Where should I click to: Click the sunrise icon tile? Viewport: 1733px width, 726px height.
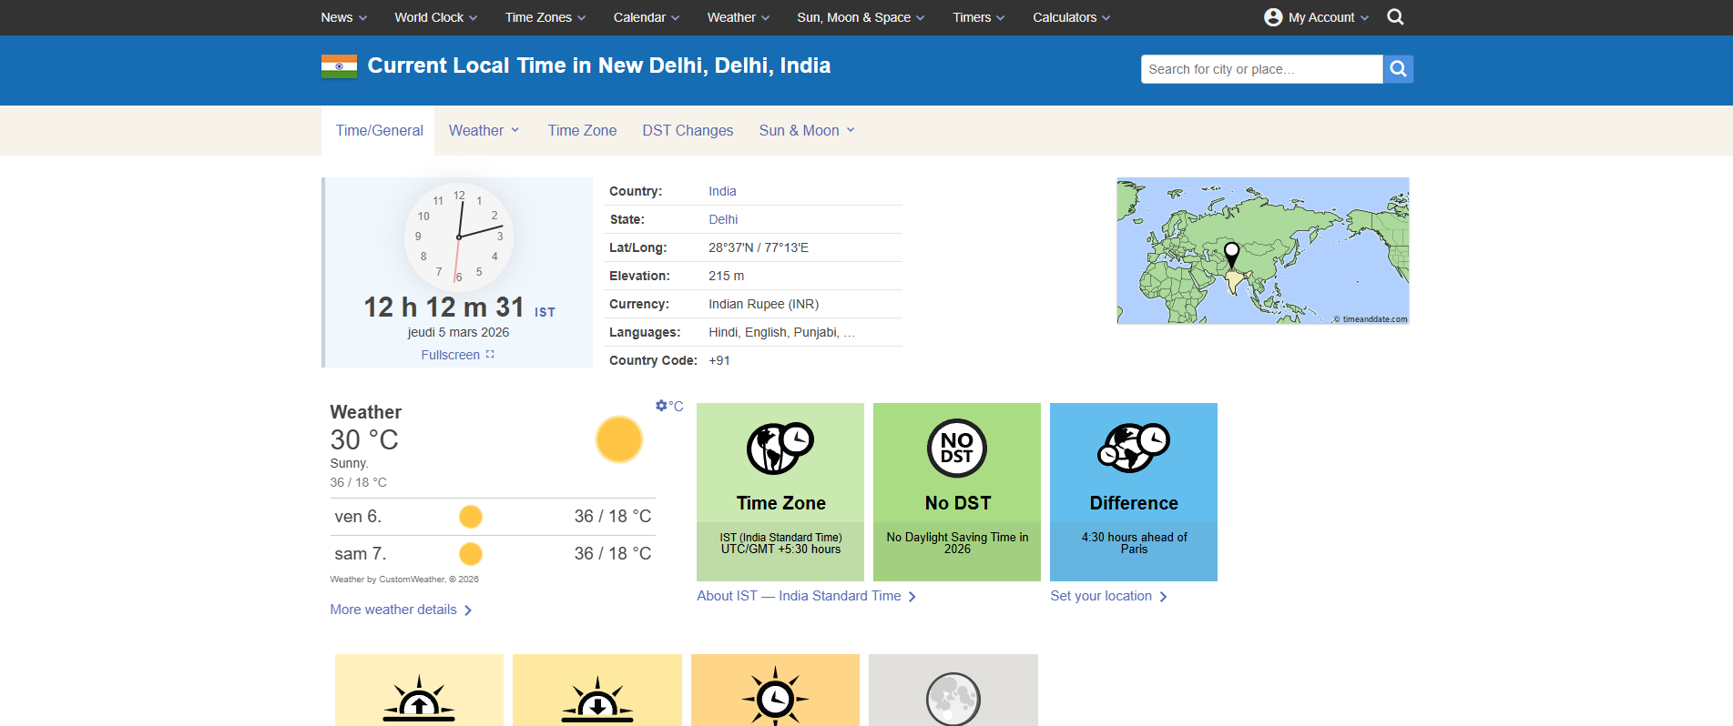tap(419, 690)
